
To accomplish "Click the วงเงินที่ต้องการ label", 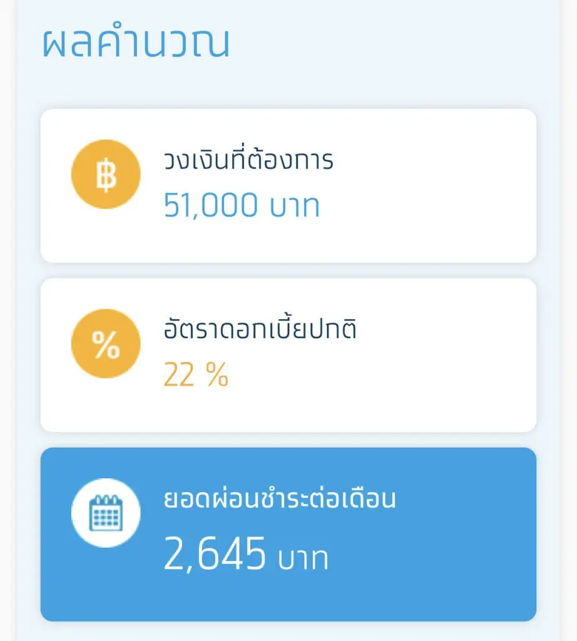I will 248,161.
